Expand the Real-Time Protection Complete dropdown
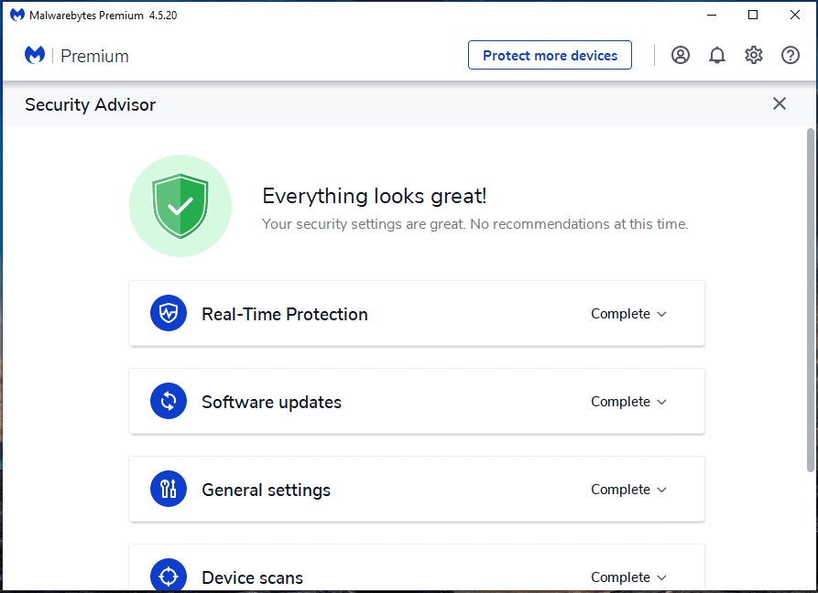Image resolution: width=818 pixels, height=593 pixels. point(628,313)
